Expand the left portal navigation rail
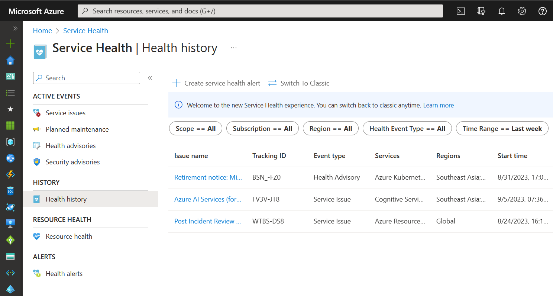This screenshot has height=296, width=553. click(x=15, y=28)
